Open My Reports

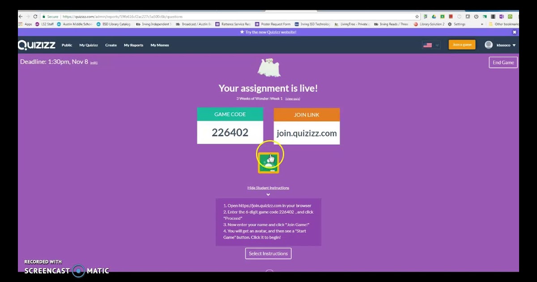point(133,45)
